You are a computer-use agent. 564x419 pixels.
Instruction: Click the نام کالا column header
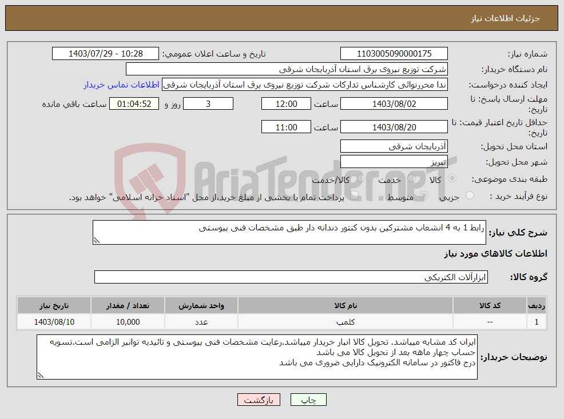345,305
